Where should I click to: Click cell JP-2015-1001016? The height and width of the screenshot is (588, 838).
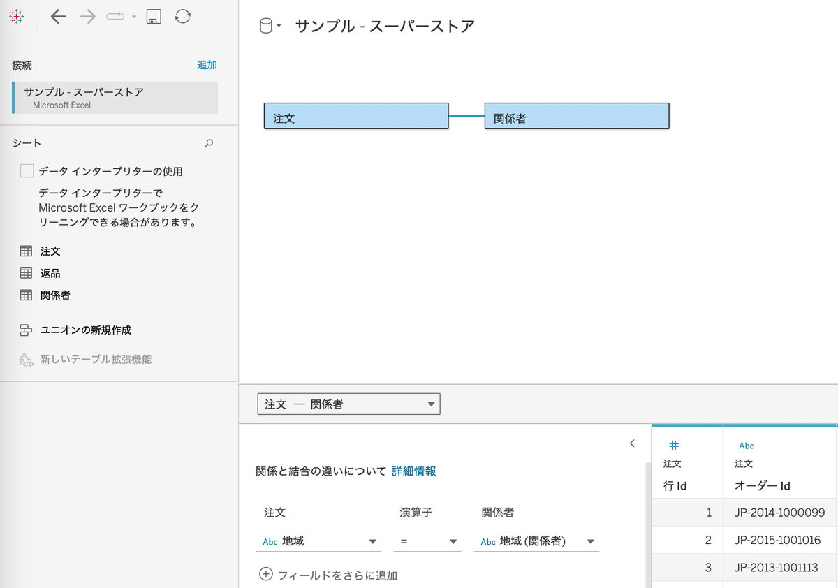780,540
